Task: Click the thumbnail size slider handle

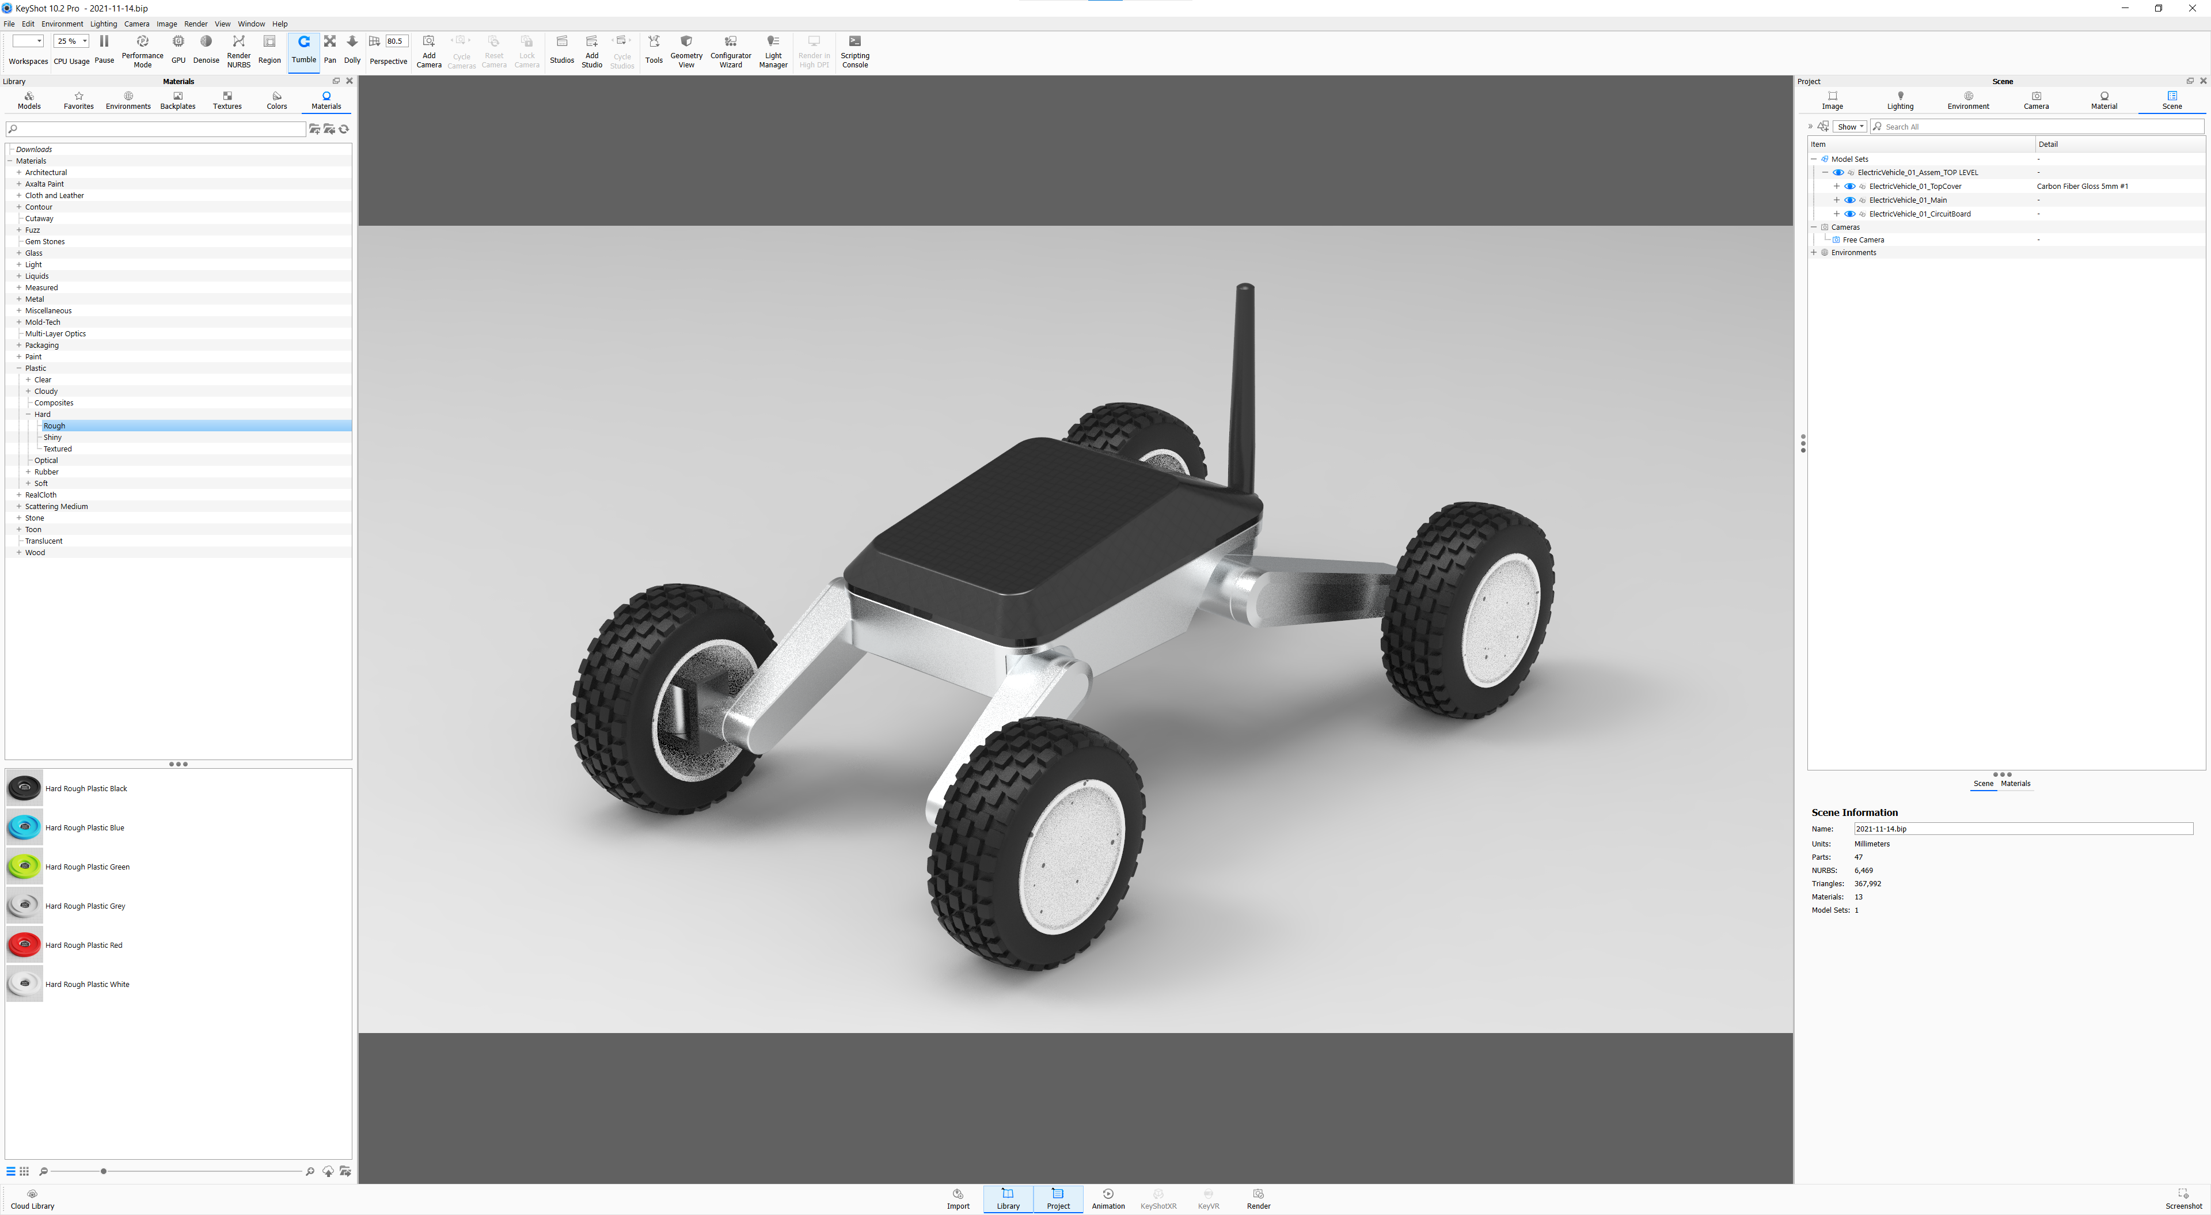Action: click(104, 1171)
